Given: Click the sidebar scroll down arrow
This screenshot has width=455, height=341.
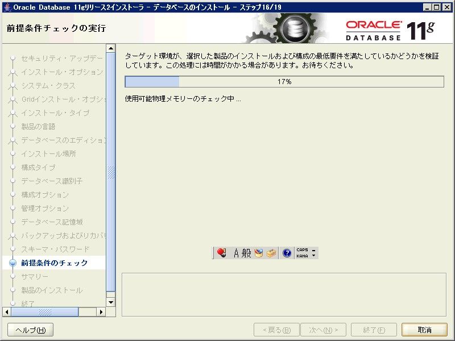Looking at the screenshot, I should (x=111, y=302).
